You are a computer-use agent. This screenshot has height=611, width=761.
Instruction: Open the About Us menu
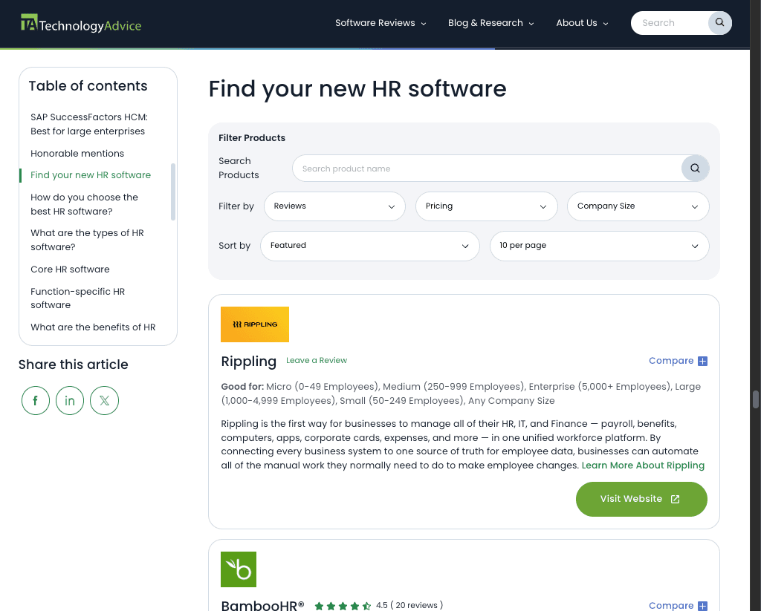pos(582,23)
